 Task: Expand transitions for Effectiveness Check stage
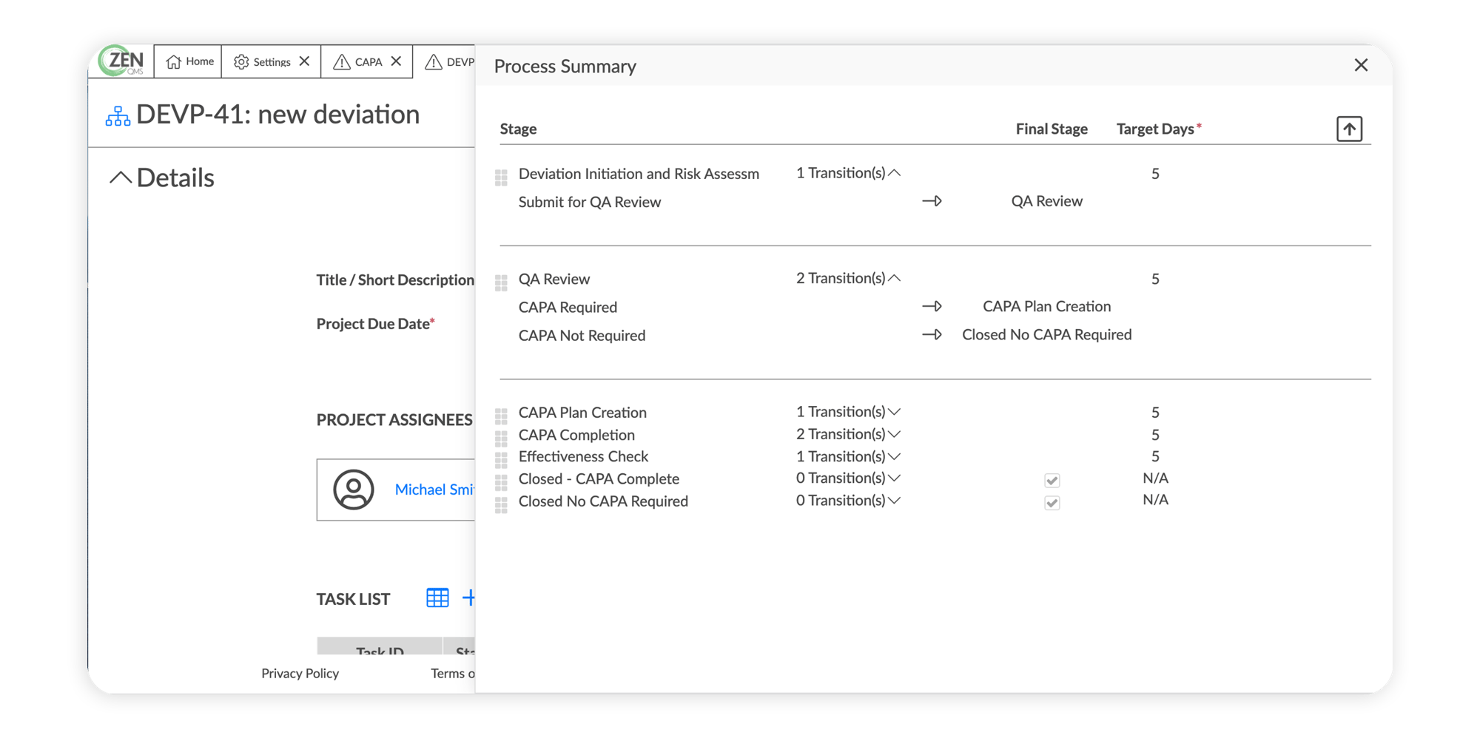tap(894, 457)
